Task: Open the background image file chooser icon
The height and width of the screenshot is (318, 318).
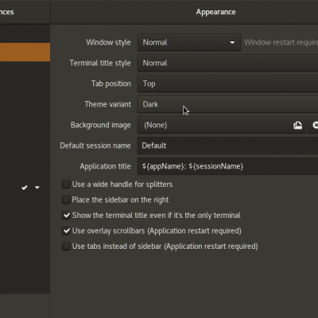Action: point(297,125)
